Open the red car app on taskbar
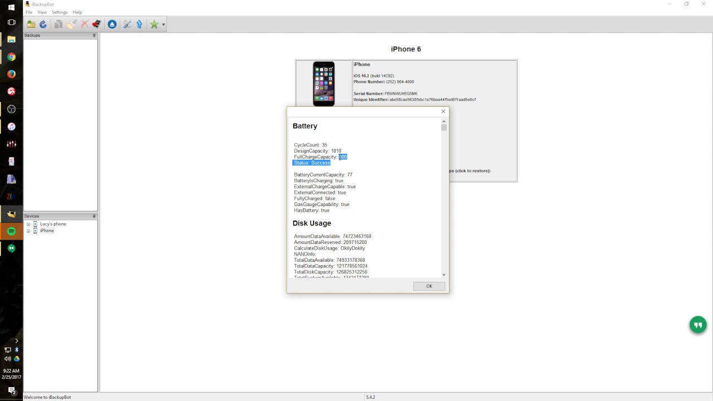The image size is (713, 401). pos(11,91)
